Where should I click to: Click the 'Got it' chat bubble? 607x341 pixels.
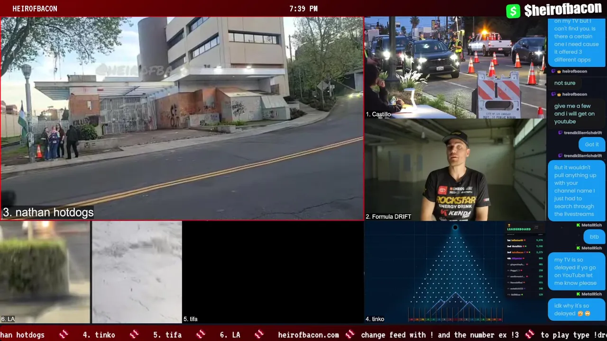(x=592, y=144)
